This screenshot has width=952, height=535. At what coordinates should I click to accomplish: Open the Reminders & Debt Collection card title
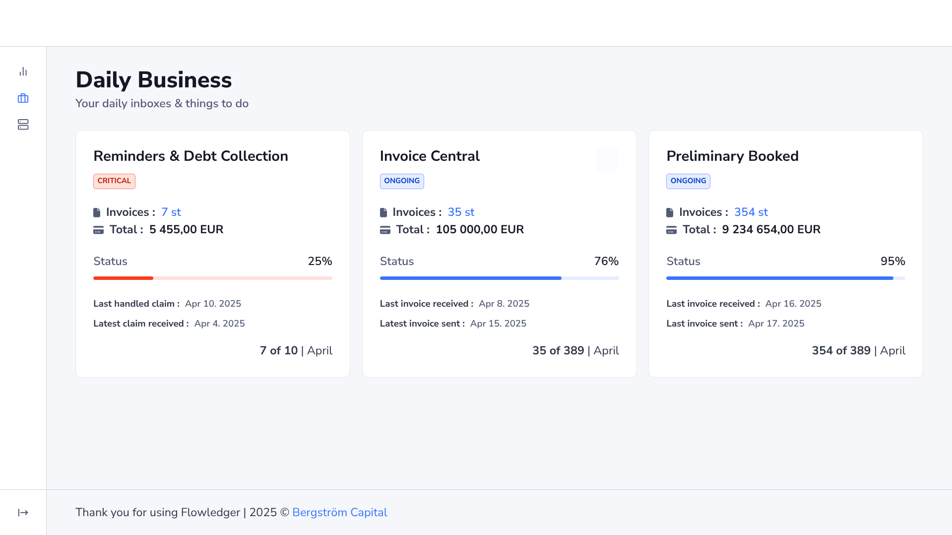pos(190,156)
